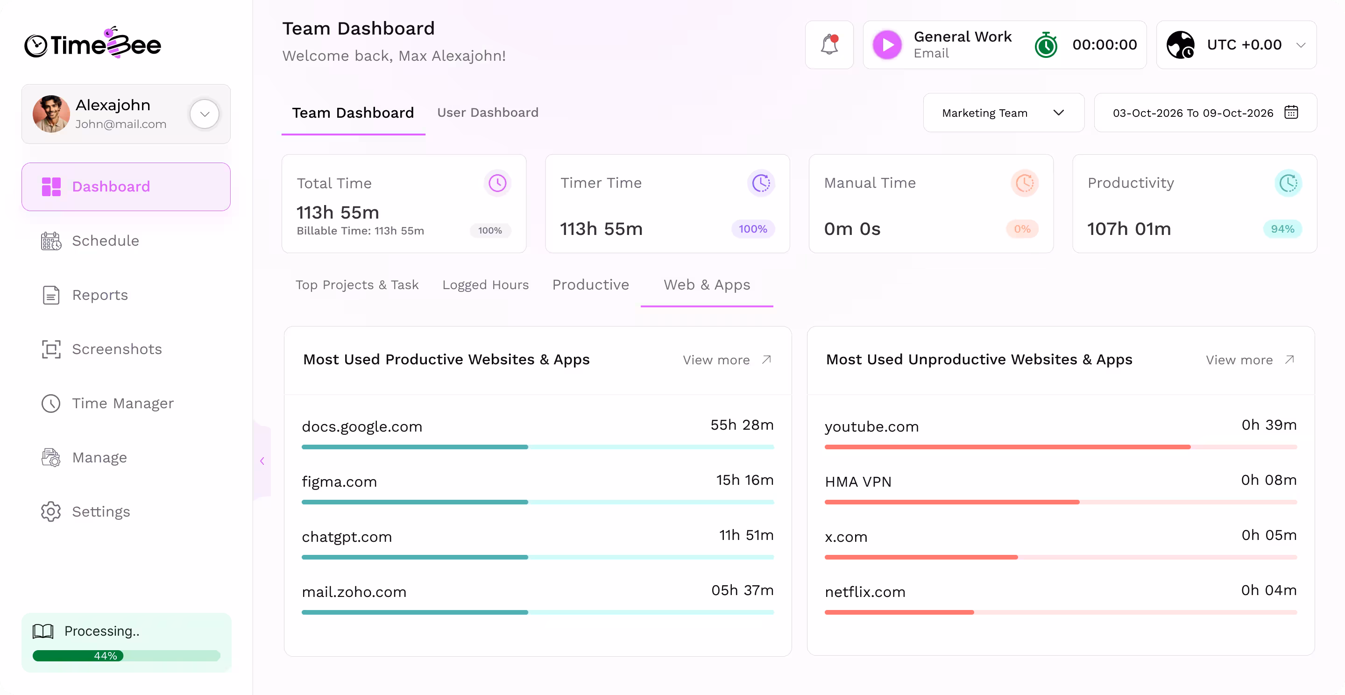The width and height of the screenshot is (1345, 695).
Task: Click the docs.google.com usage bar
Action: (x=538, y=447)
